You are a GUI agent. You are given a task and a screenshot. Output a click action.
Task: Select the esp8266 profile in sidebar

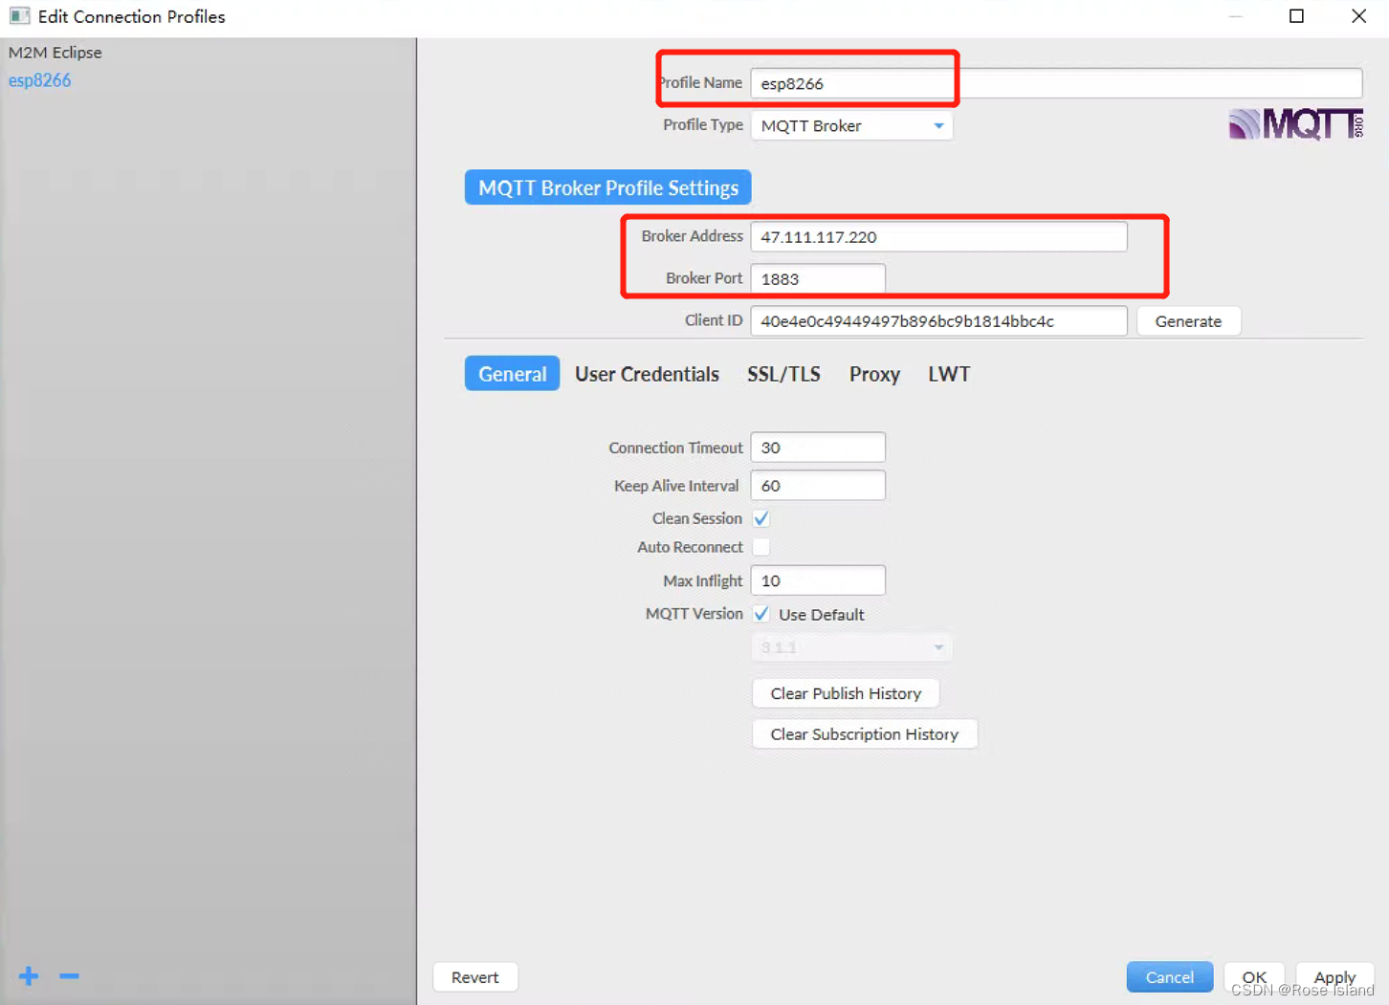tap(39, 80)
